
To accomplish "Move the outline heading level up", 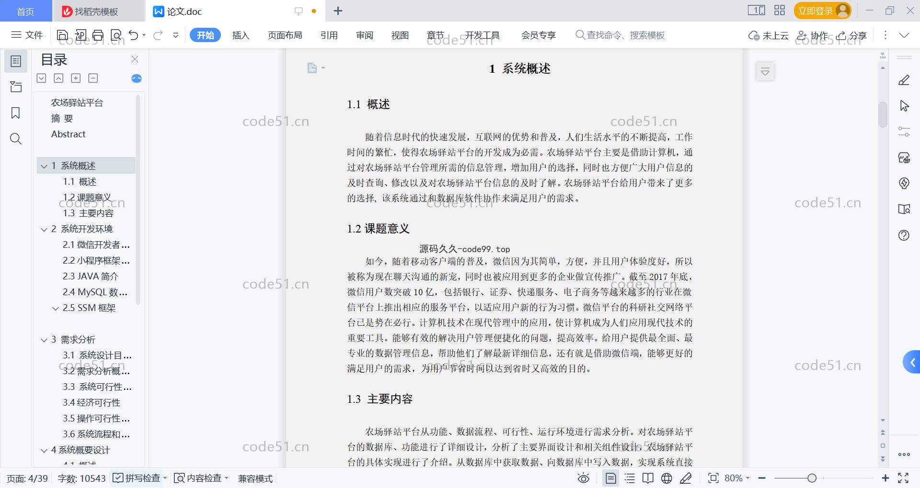I will point(58,78).
